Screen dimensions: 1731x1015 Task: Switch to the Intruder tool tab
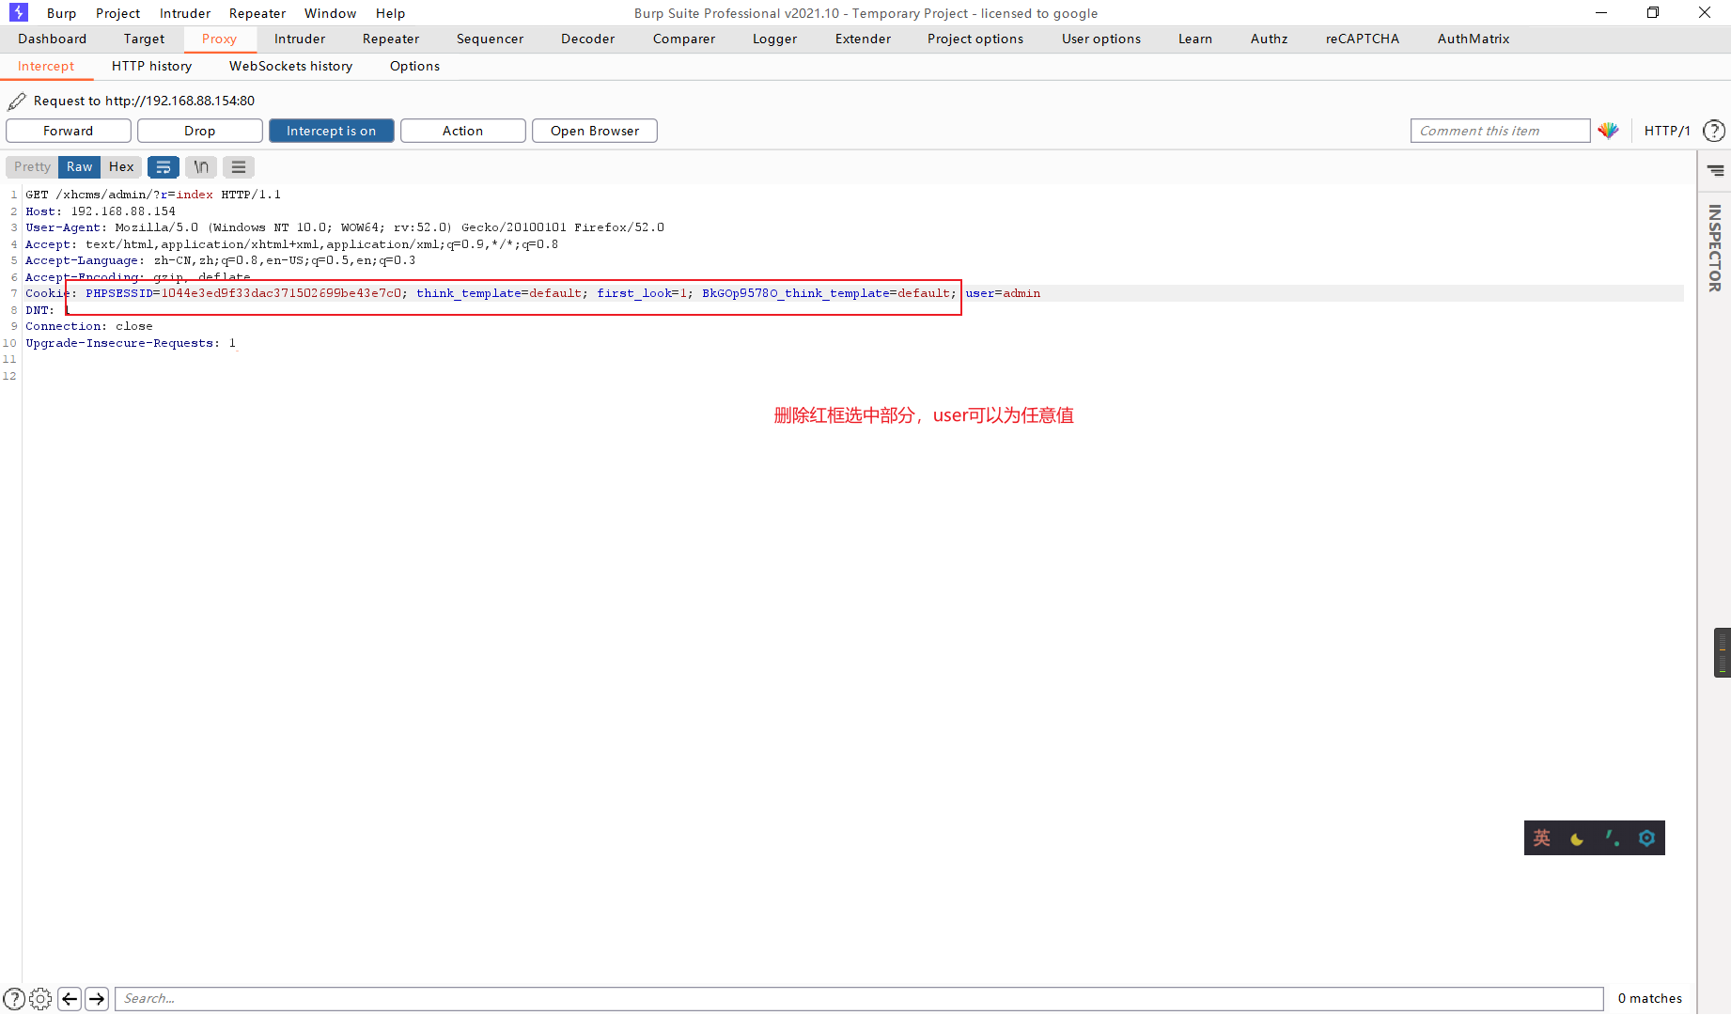tap(300, 39)
